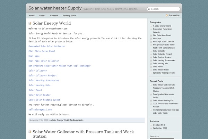This screenshot has width=208, height=139.
Task: Open the Solar Energy World post title
Action: (x=52, y=23)
